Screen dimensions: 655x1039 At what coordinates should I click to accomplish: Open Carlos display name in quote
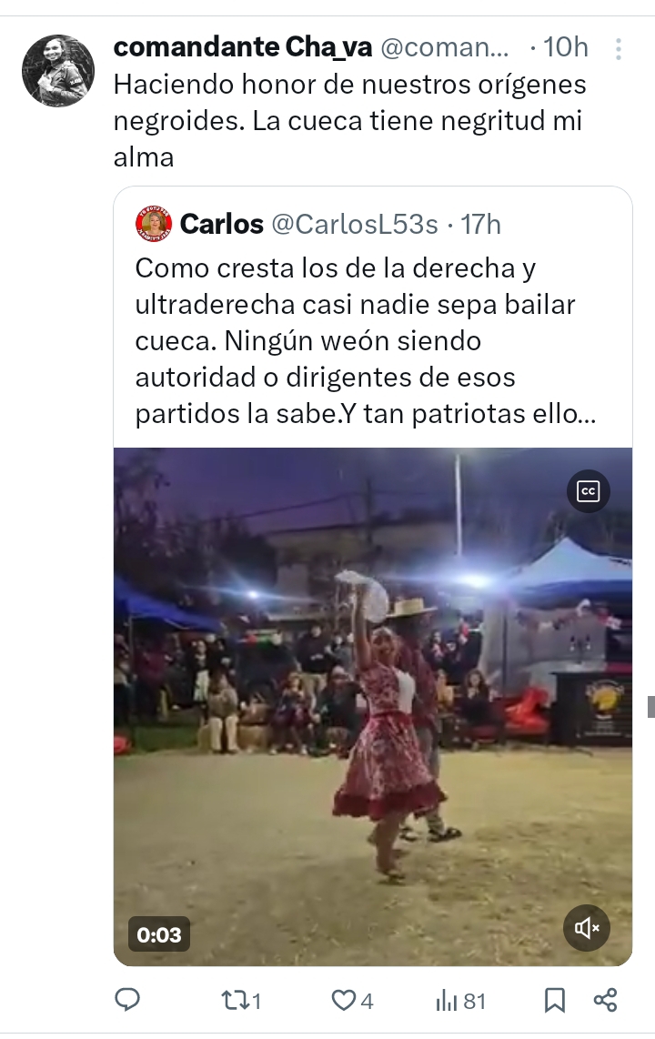point(222,225)
